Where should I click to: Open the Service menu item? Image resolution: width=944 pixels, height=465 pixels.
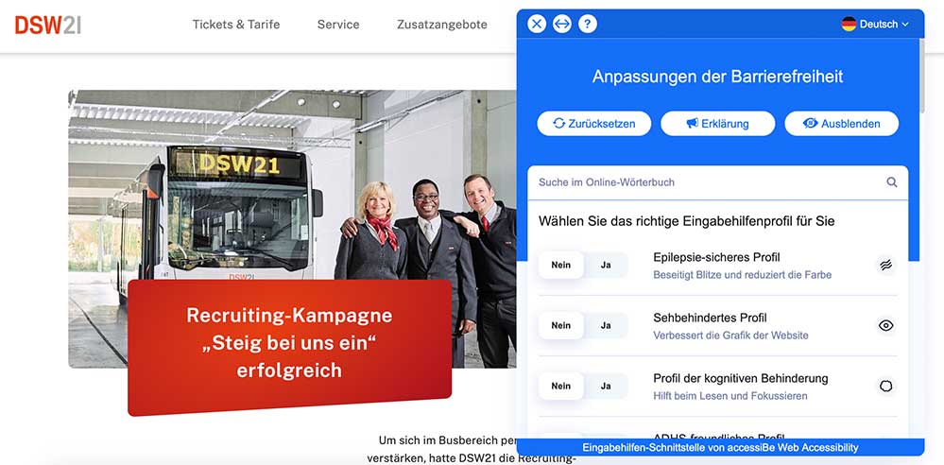(338, 25)
